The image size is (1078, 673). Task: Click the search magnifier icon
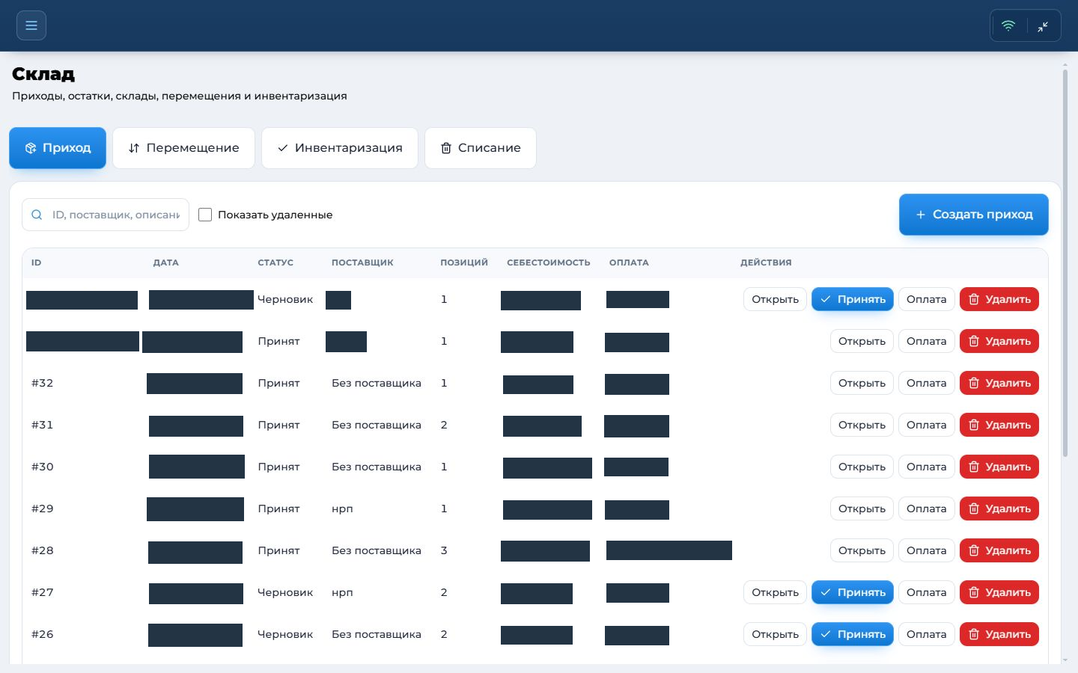pos(37,215)
